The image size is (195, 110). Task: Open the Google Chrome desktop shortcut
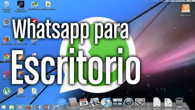tap(7, 57)
